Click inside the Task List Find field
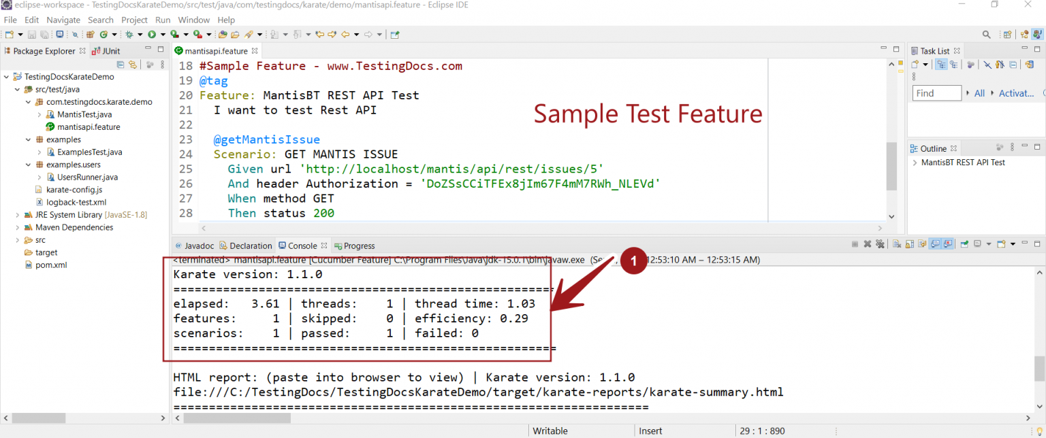The height and width of the screenshot is (438, 1046). pos(936,92)
